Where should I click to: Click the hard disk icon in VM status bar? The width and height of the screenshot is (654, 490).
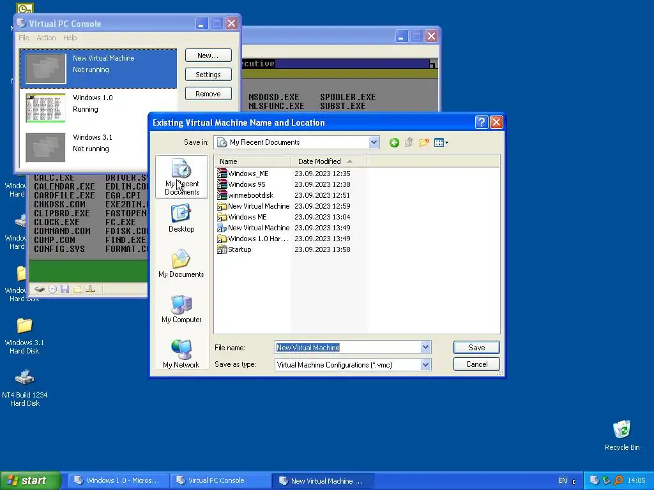click(x=39, y=289)
